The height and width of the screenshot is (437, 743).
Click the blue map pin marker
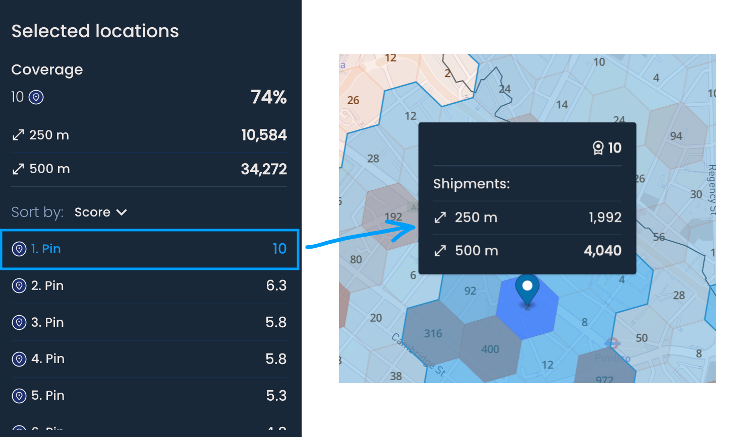click(527, 288)
